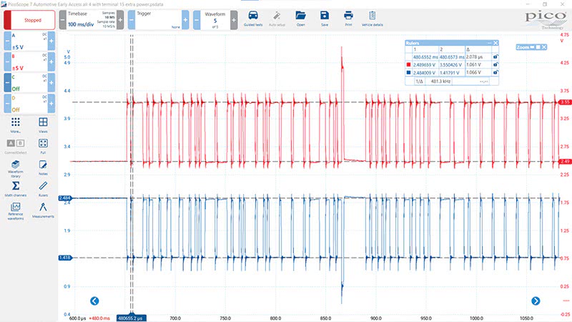Go to next waveform buffer with plus
Image resolution: width=572 pixels, height=322 pixels.
(x=234, y=20)
